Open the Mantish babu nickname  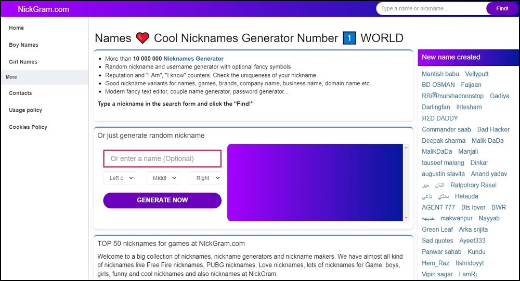pyautogui.click(x=440, y=74)
